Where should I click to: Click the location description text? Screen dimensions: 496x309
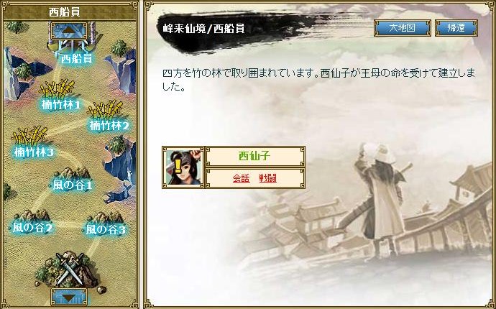coord(318,80)
